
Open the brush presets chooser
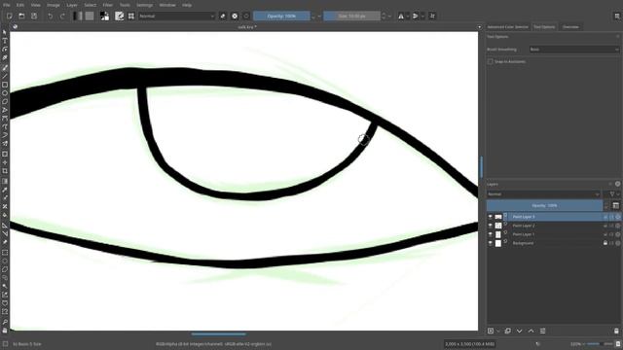tap(131, 16)
